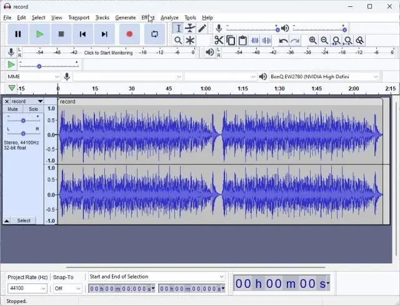Select the Envelope tool

pos(190,28)
